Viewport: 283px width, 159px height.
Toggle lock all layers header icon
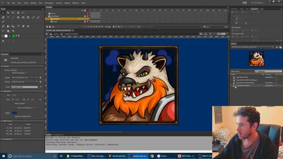point(85,11)
